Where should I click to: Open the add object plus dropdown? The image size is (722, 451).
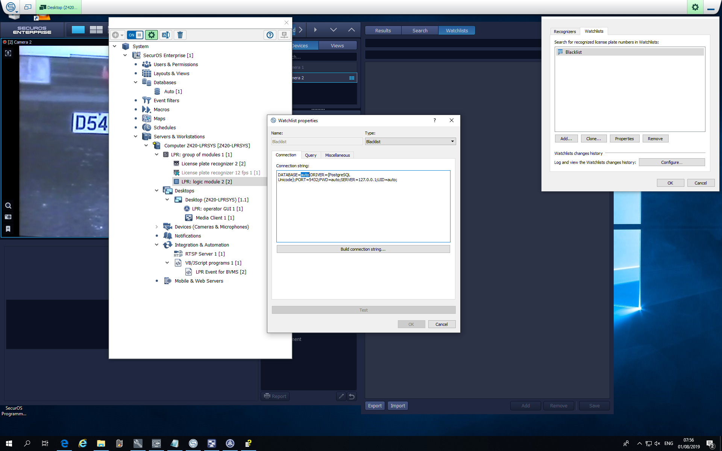[117, 35]
